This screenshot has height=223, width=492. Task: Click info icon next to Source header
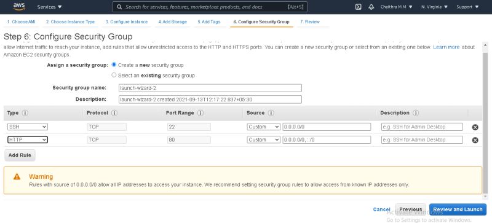[x=271, y=113]
